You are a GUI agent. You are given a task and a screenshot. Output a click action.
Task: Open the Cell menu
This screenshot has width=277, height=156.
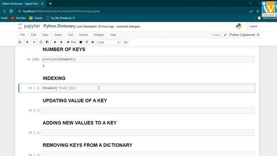(71, 35)
